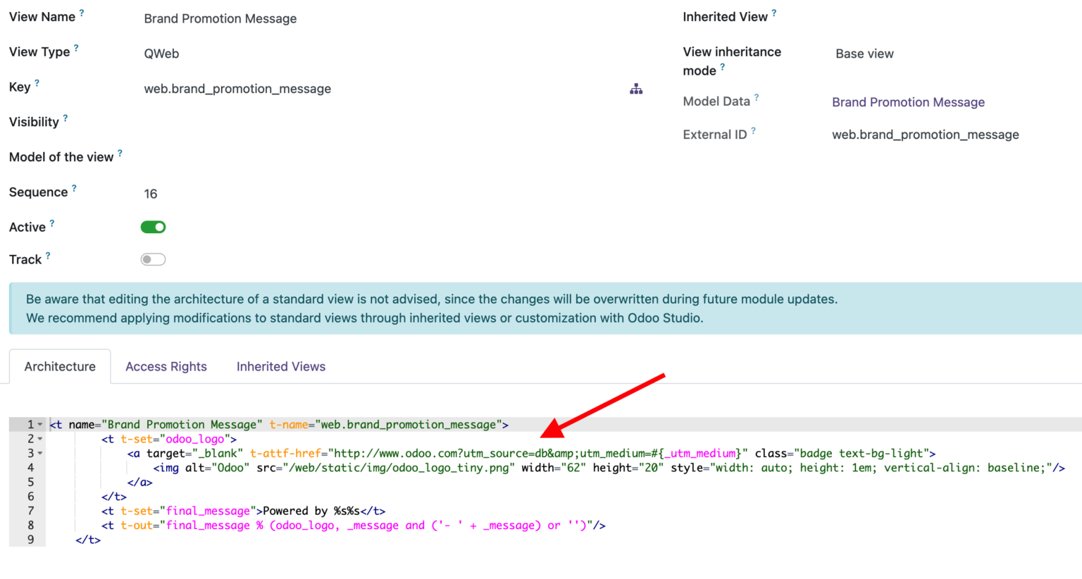Open help for the External ID field
The width and height of the screenshot is (1082, 579).
click(753, 129)
